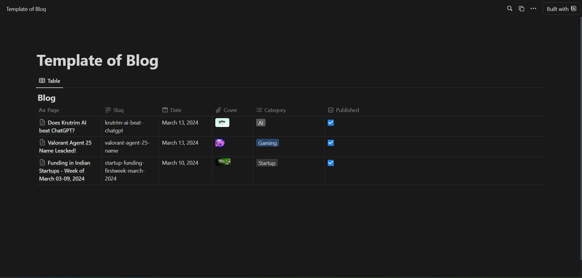Image resolution: width=582 pixels, height=278 pixels.
Task: Open Valorant Agent 25 Name Leacked page
Action: point(65,146)
